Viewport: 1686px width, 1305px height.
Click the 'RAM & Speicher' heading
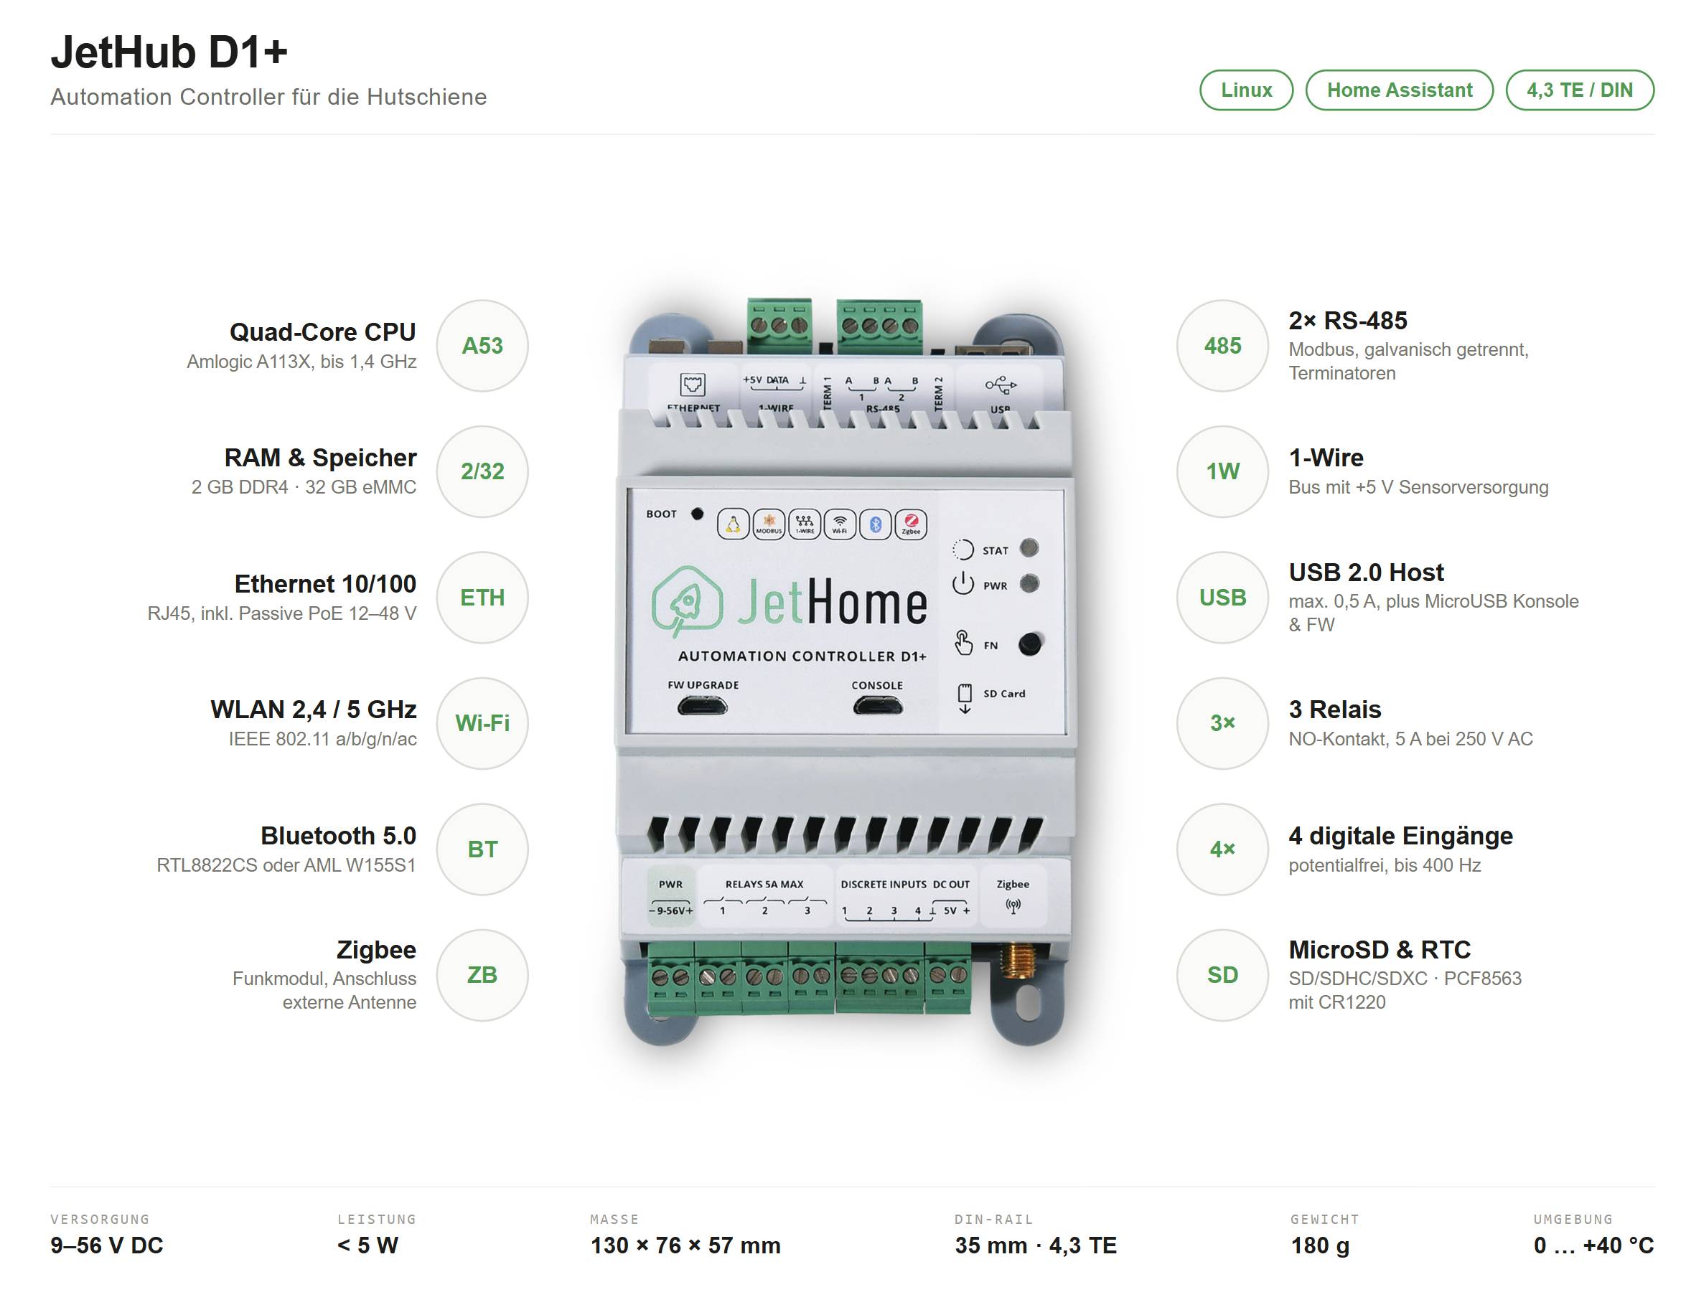coord(320,458)
